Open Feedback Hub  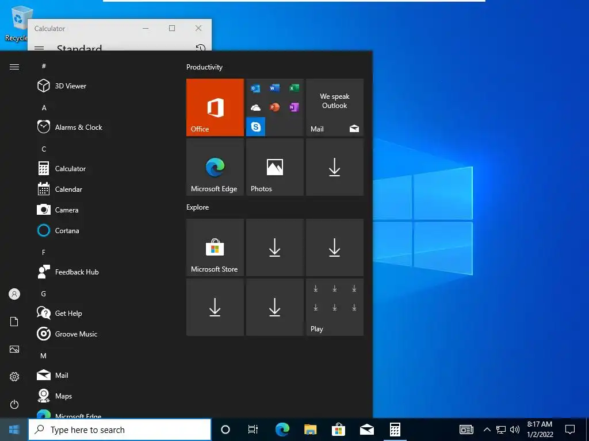101,272
